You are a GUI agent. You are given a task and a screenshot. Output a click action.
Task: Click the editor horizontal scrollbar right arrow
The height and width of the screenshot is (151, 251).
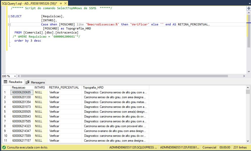tap(244, 76)
